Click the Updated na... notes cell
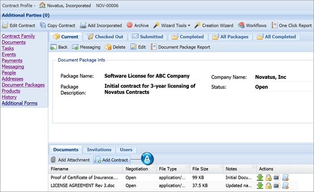Image resolution: width=314 pixels, height=192 pixels. [x=239, y=186]
